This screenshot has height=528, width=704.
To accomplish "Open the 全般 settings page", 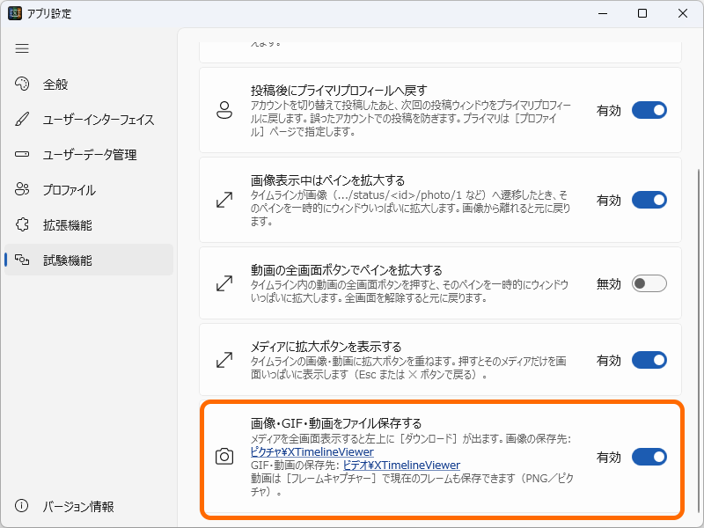I will [89, 84].
